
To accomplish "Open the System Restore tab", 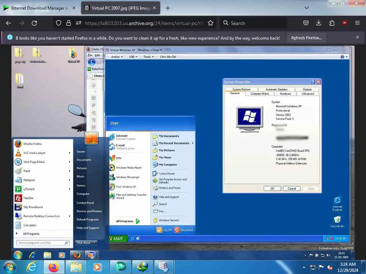I will 241,89.
